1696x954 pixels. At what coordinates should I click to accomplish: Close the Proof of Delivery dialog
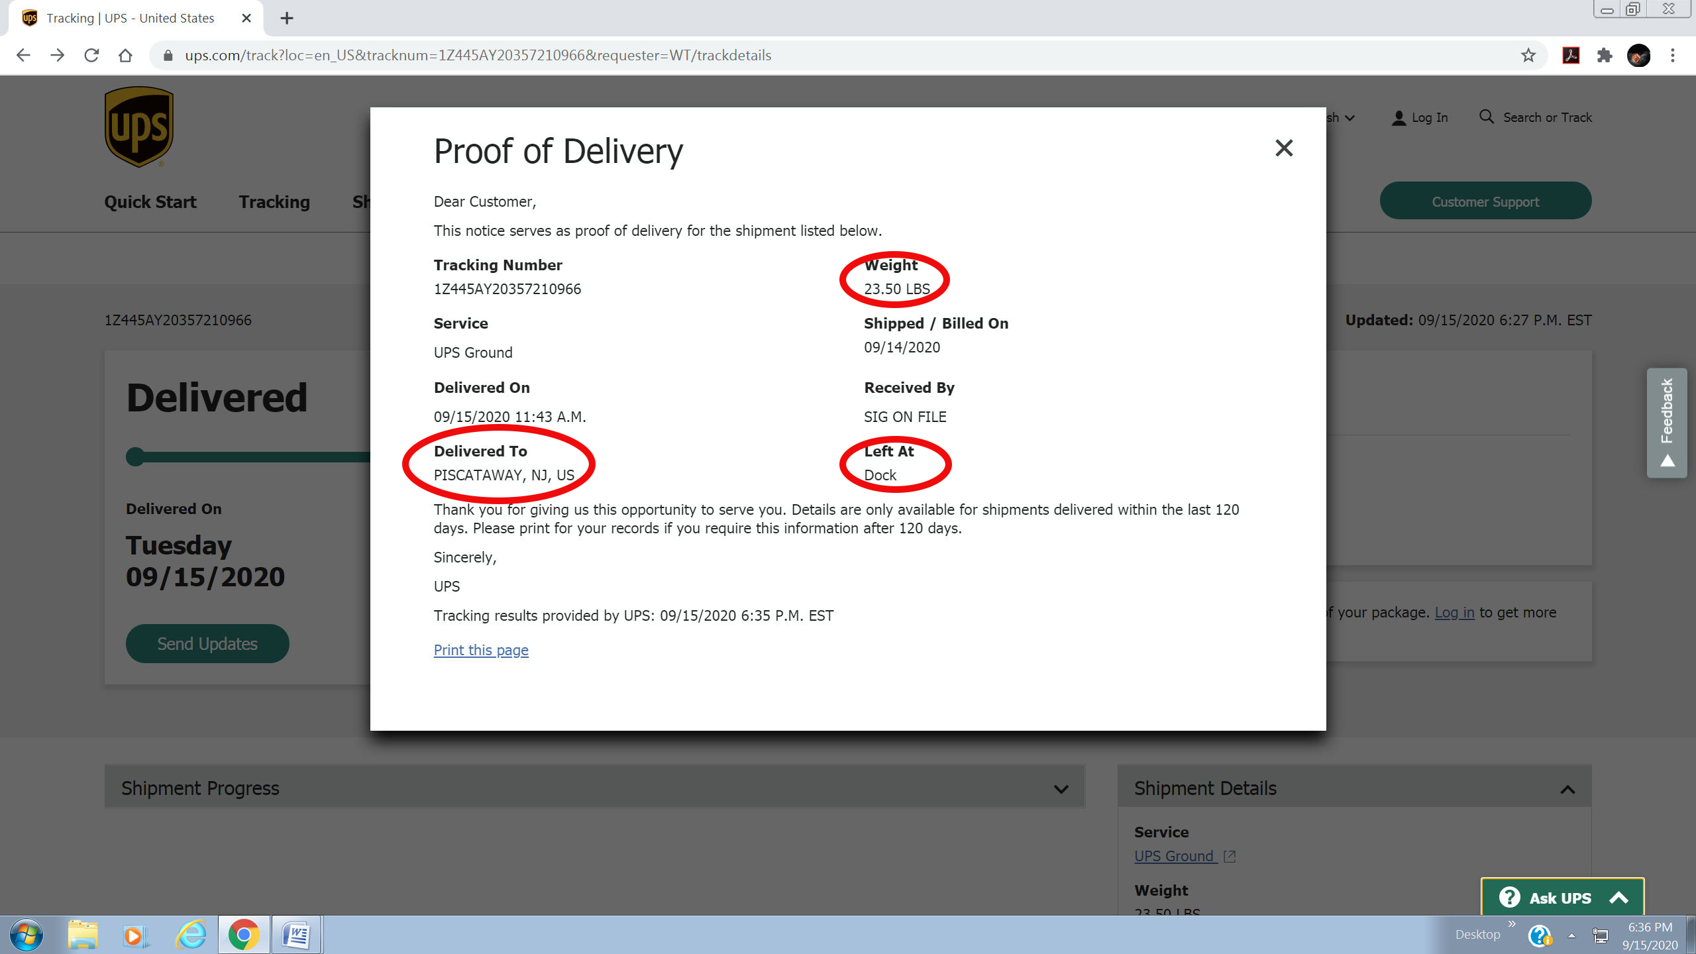tap(1284, 148)
